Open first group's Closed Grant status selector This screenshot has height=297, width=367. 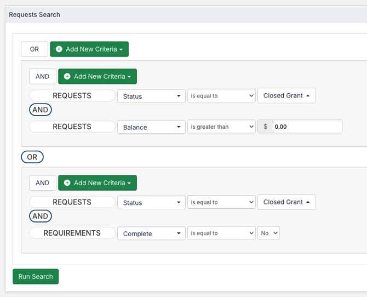click(x=286, y=95)
